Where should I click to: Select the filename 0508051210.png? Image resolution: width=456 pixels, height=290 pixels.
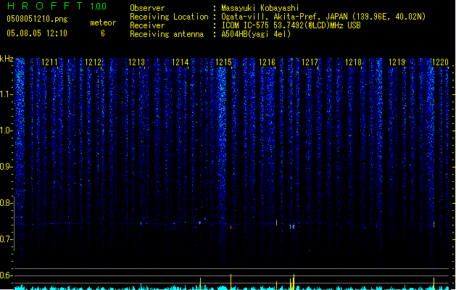coord(37,19)
